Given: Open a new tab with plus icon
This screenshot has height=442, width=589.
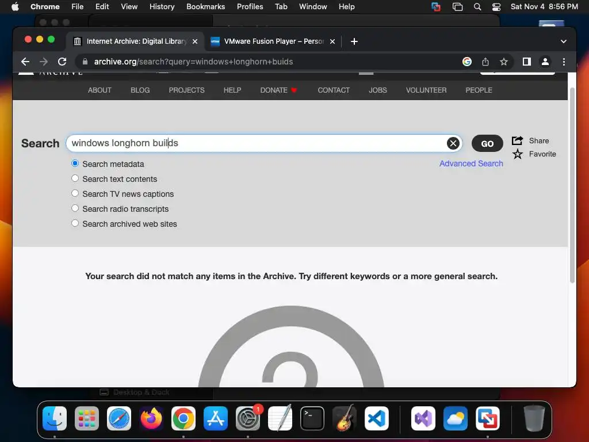Looking at the screenshot, I should (x=354, y=41).
